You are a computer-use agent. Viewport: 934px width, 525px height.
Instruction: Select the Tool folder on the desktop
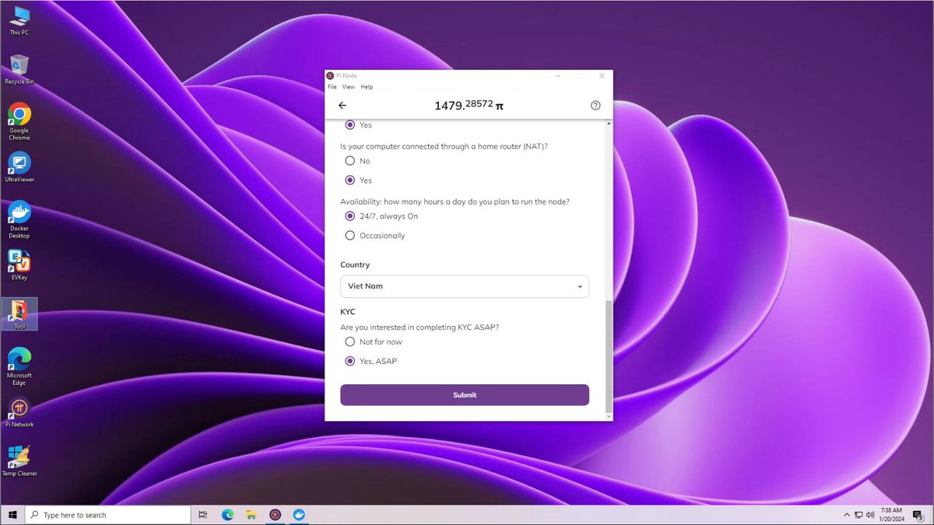tap(19, 314)
